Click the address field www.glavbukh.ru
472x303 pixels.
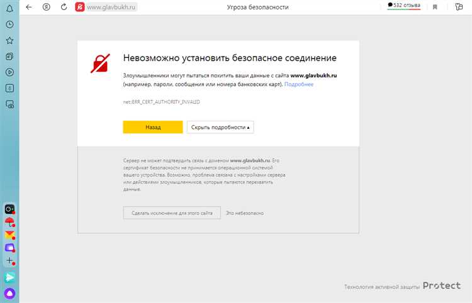tap(111, 7)
